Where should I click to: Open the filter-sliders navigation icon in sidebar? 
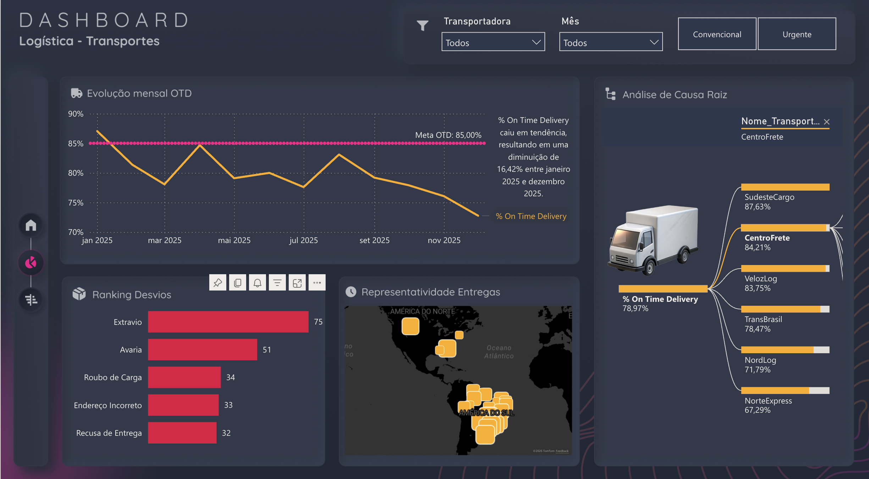(x=31, y=300)
